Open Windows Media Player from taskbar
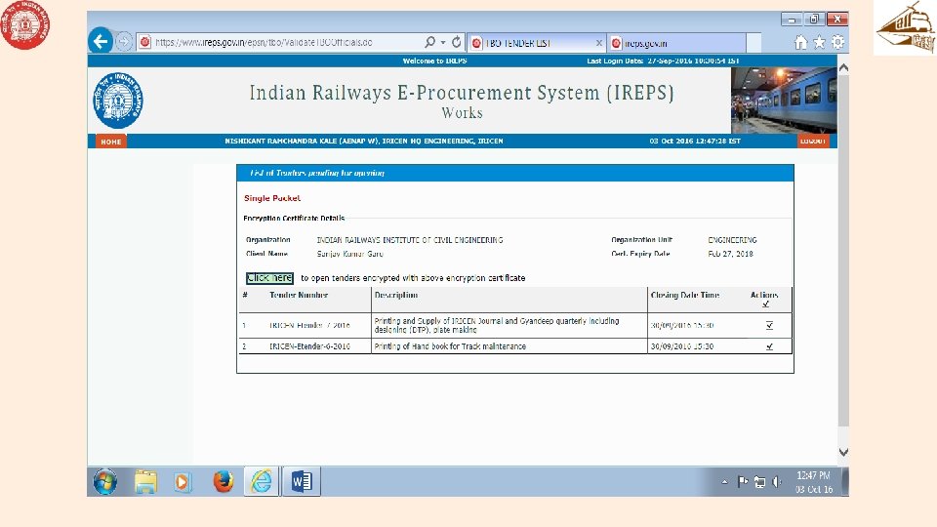The image size is (937, 527). coord(183,481)
